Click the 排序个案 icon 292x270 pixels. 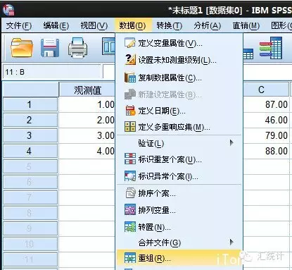pos(130,193)
